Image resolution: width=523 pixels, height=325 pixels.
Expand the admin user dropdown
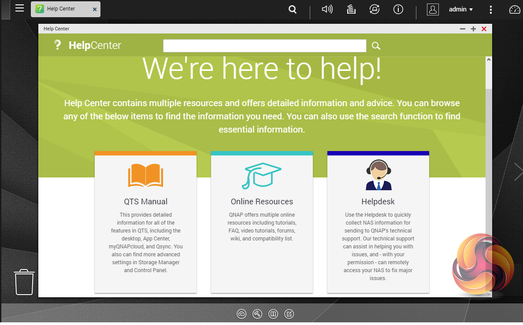click(460, 9)
